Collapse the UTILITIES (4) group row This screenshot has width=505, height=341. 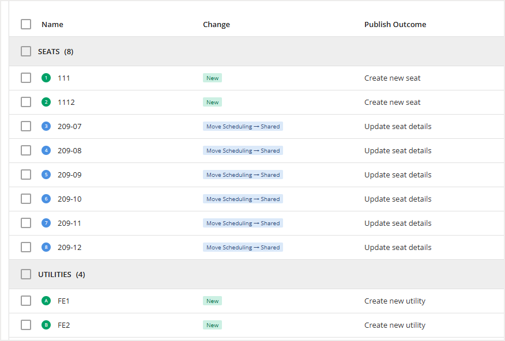(61, 274)
